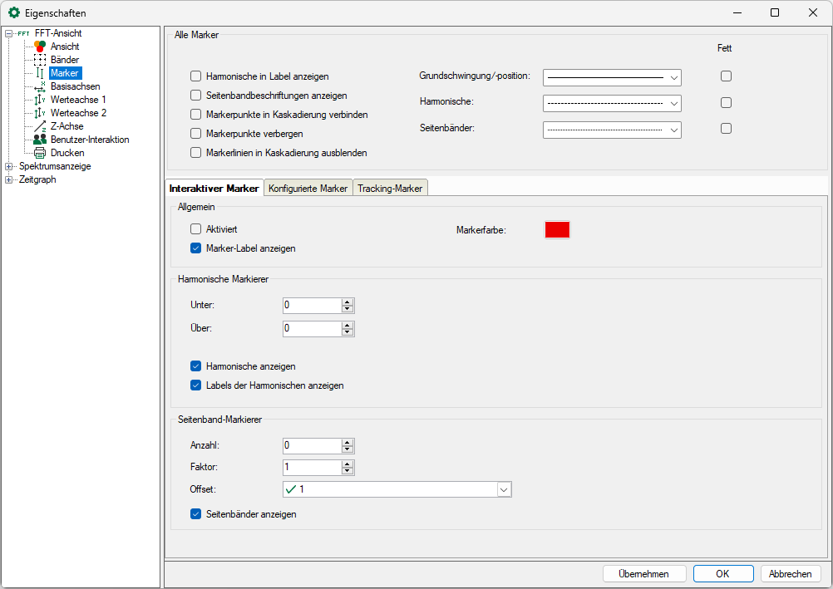
Task: Decrease the Über spinner value
Action: click(x=347, y=332)
